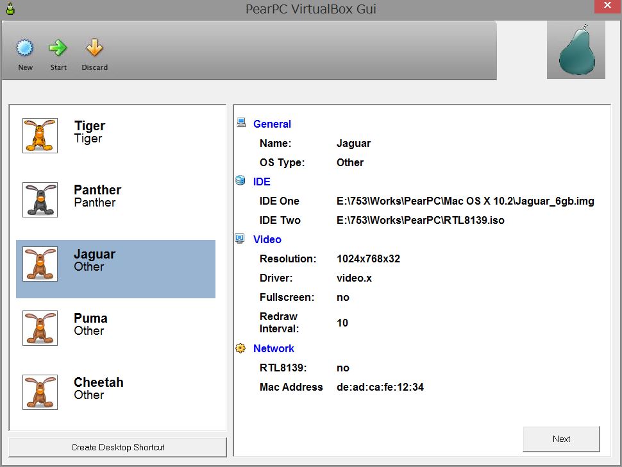
Task: Select the Jaguar virtual machine name
Action: tap(95, 254)
